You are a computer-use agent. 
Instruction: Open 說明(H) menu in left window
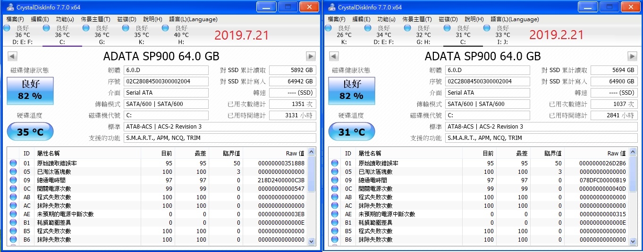tap(152, 19)
